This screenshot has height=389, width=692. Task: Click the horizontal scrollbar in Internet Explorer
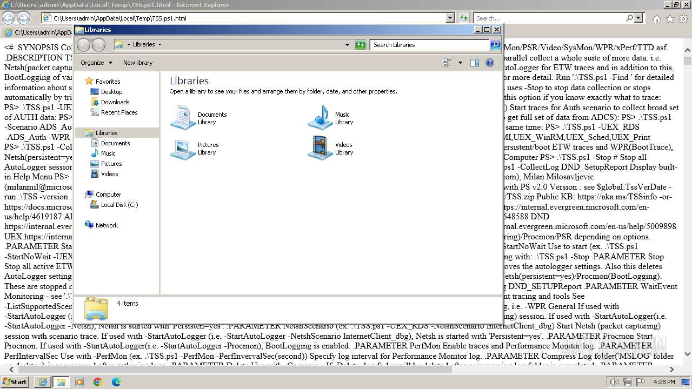[x=342, y=370]
